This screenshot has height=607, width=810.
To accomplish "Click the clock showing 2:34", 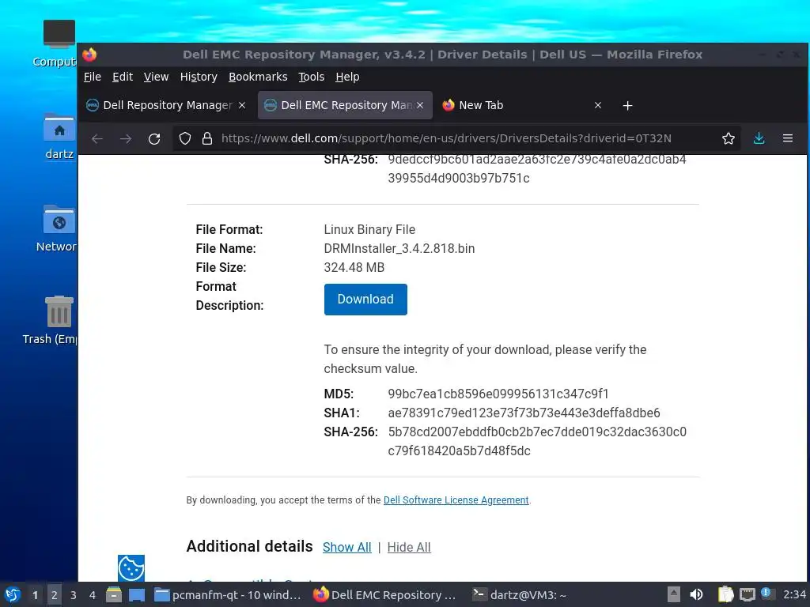I will coord(794,594).
